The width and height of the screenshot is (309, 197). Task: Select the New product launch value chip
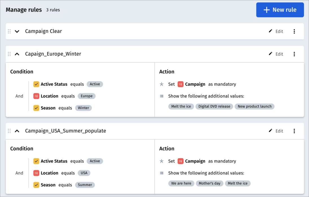pos(254,106)
